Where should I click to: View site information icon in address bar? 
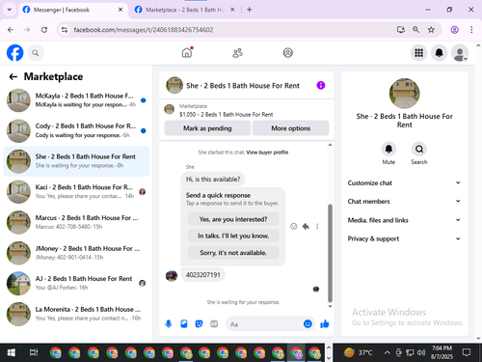[x=65, y=30]
